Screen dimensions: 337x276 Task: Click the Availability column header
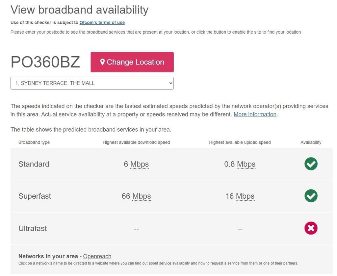tap(311, 142)
